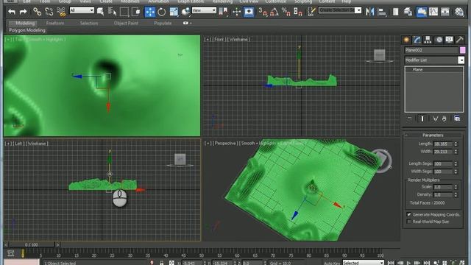471x265 pixels.
Task: Activate the Select and Link tool
Action: (x=38, y=12)
